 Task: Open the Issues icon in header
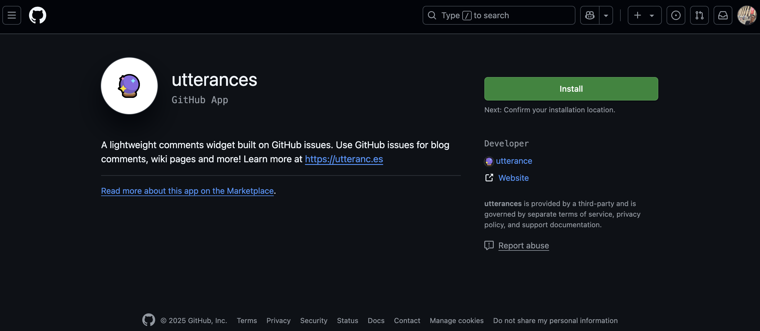(676, 15)
